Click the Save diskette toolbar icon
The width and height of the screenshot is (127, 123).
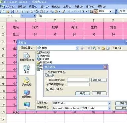[12, 12]
